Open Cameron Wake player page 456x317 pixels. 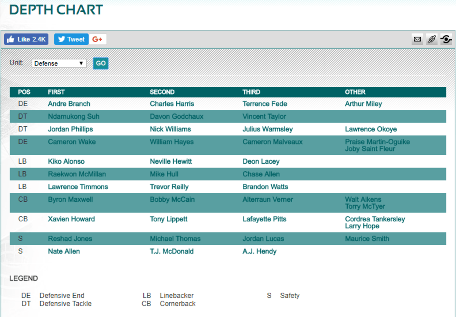[72, 142]
